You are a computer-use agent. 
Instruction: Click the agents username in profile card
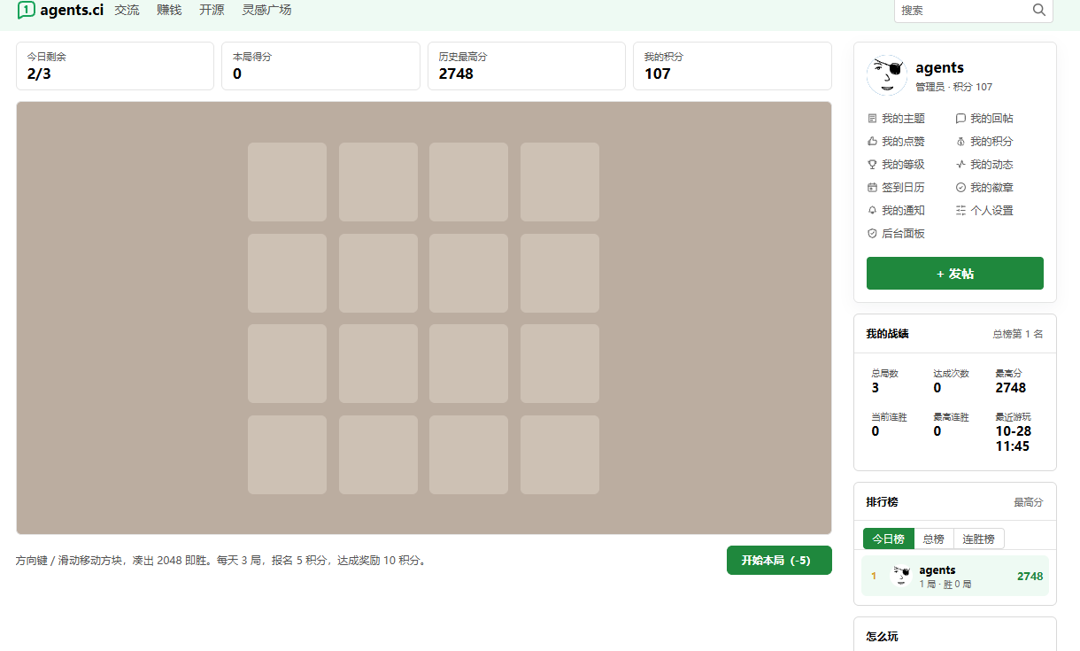point(939,67)
